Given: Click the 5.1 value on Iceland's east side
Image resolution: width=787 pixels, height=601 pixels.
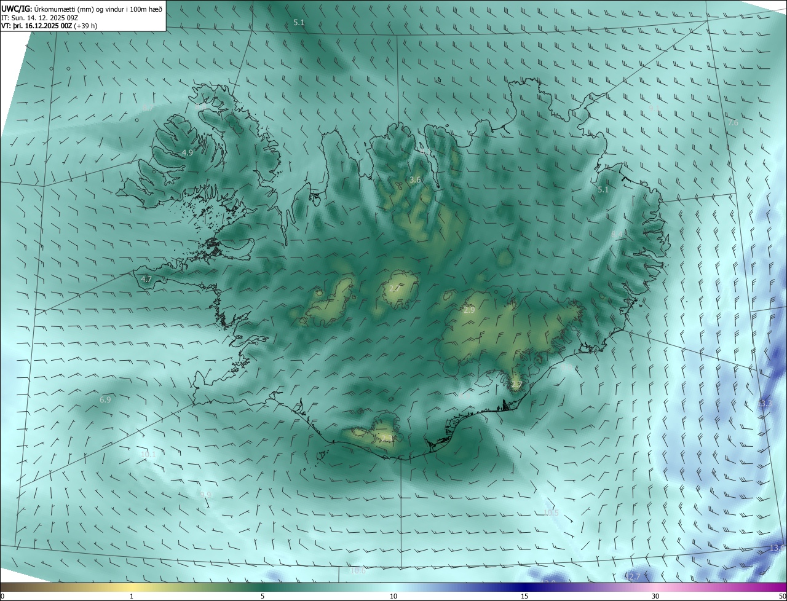Looking at the screenshot, I should pyautogui.click(x=603, y=190).
